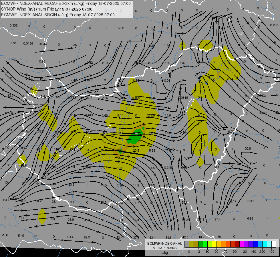Click the pure blue legend swatch
This screenshot has height=257, width=280.
click(x=255, y=244)
